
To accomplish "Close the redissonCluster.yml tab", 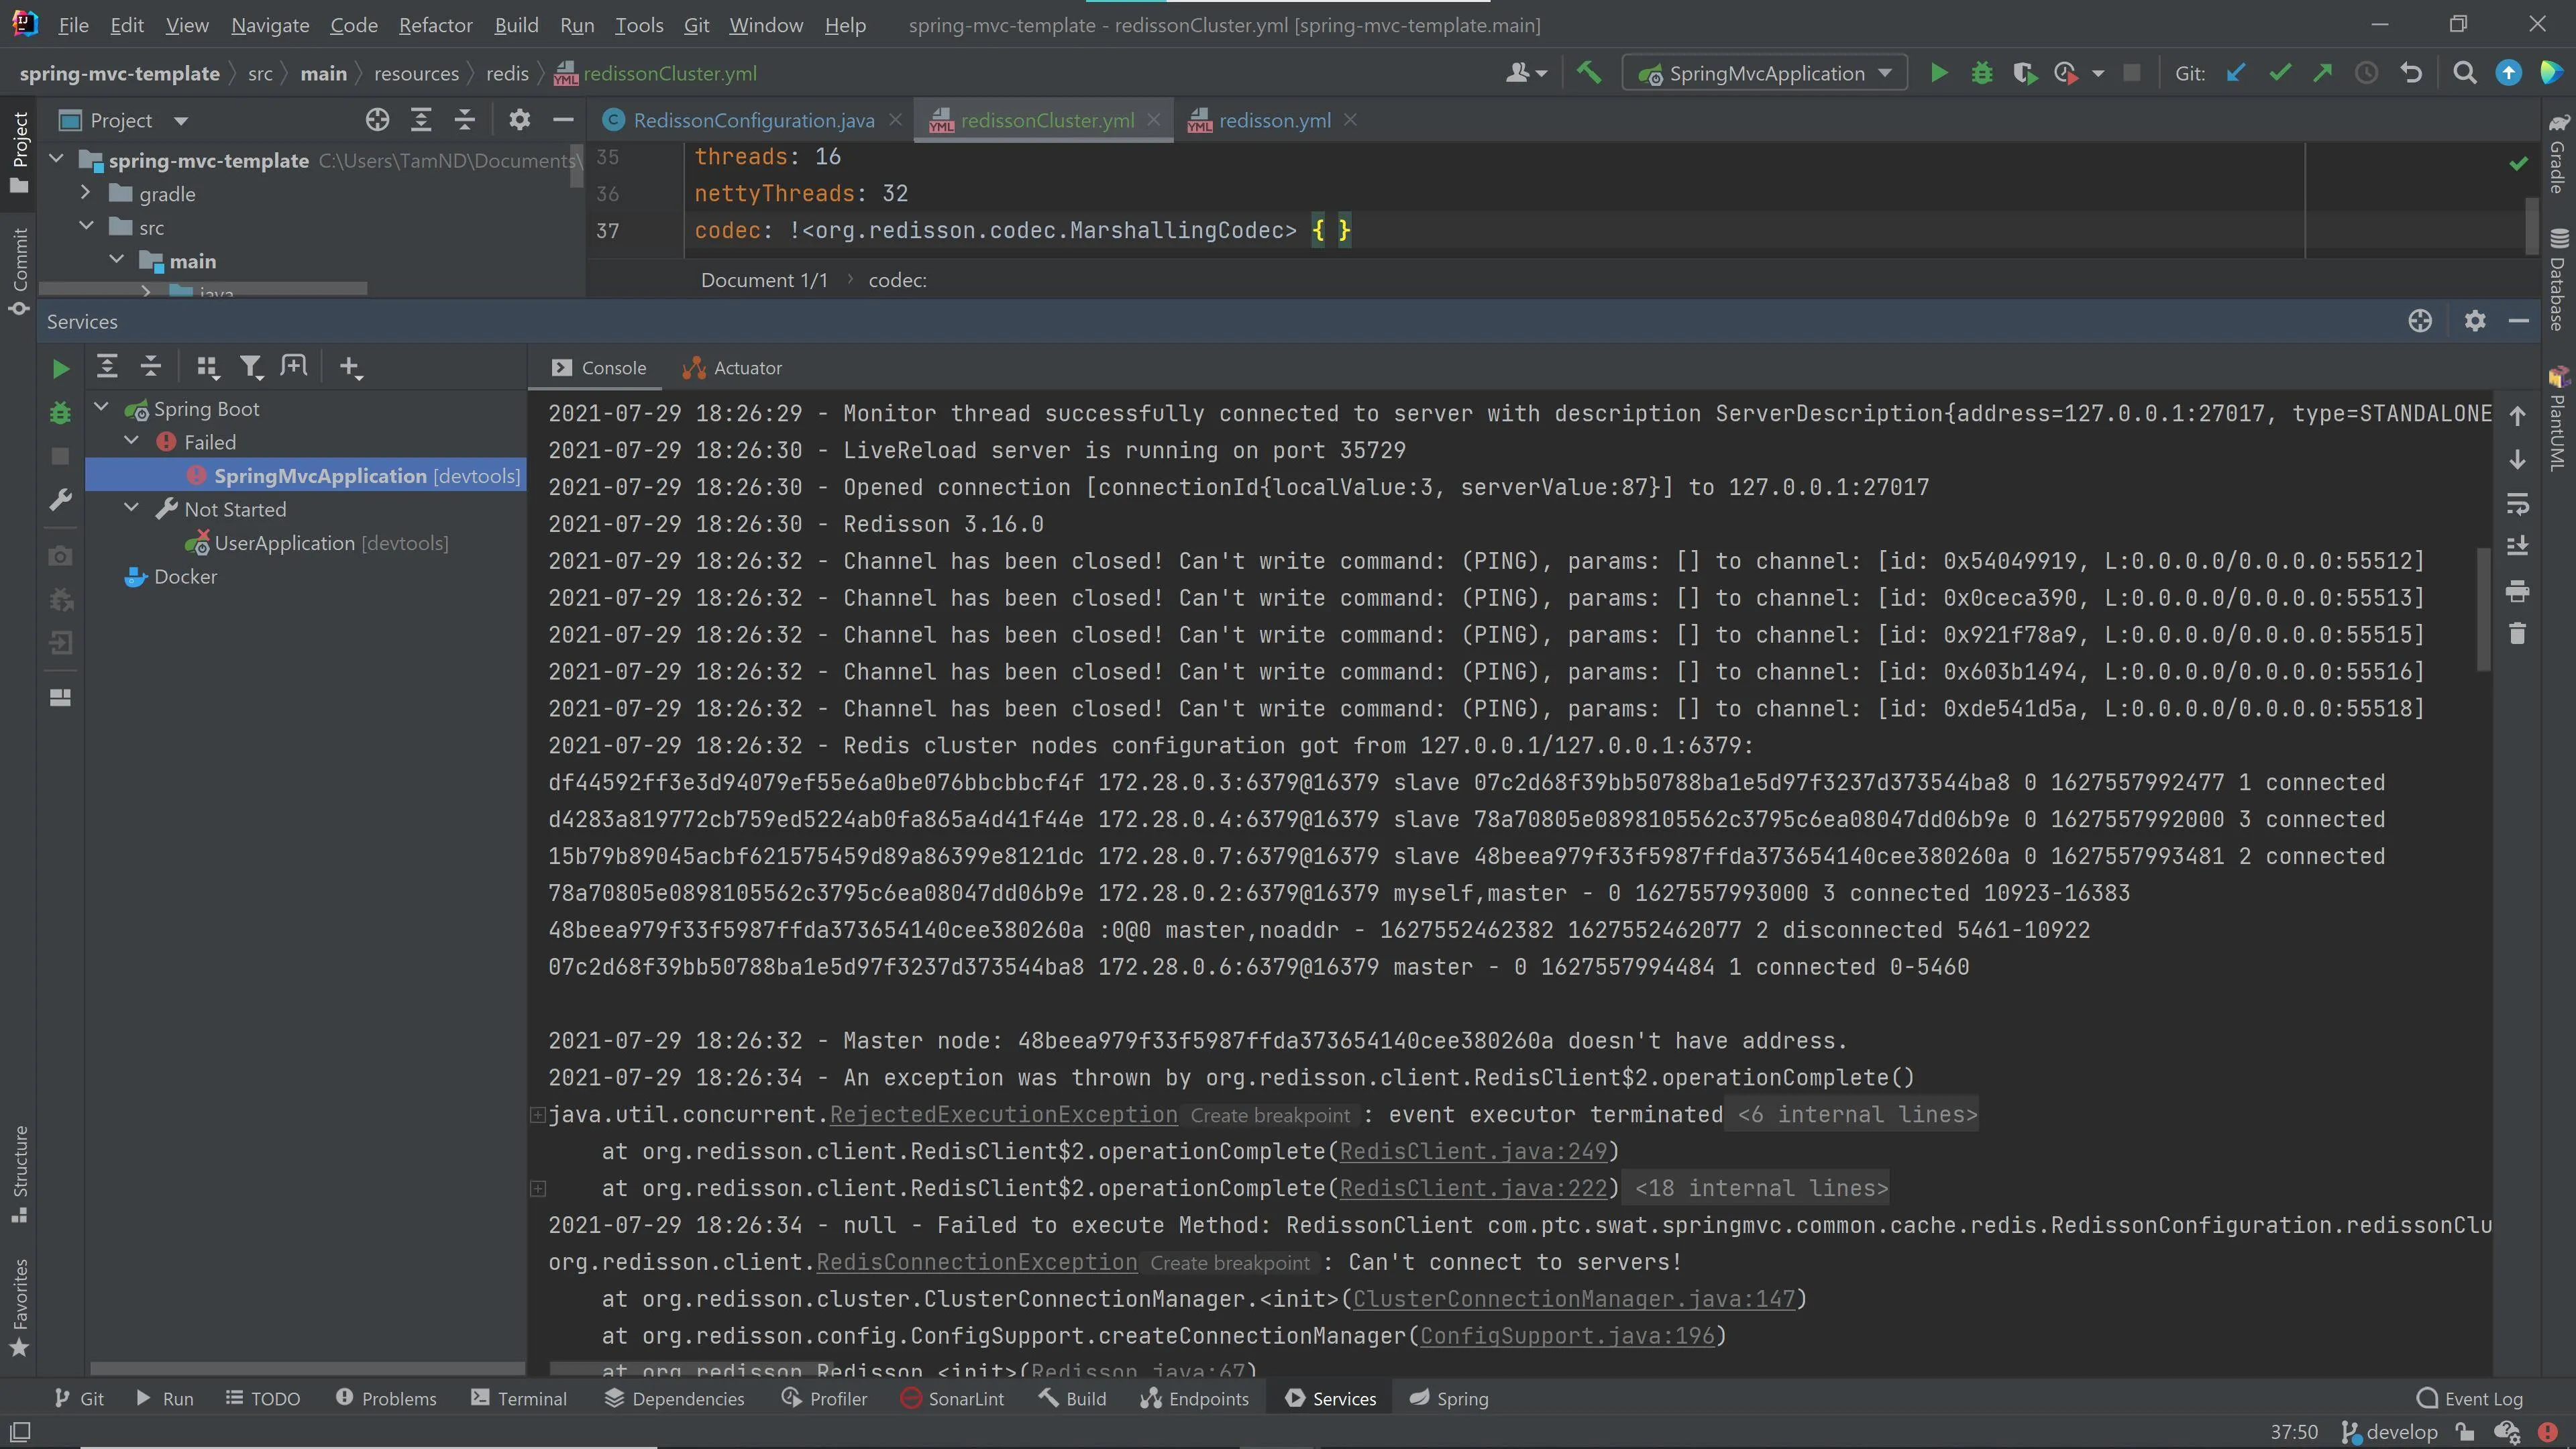I will tap(1154, 119).
